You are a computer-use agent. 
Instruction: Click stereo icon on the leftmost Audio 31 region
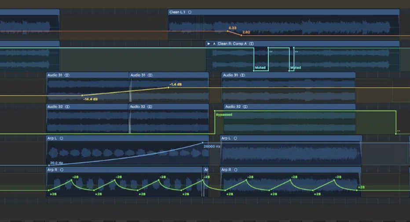pos(67,75)
